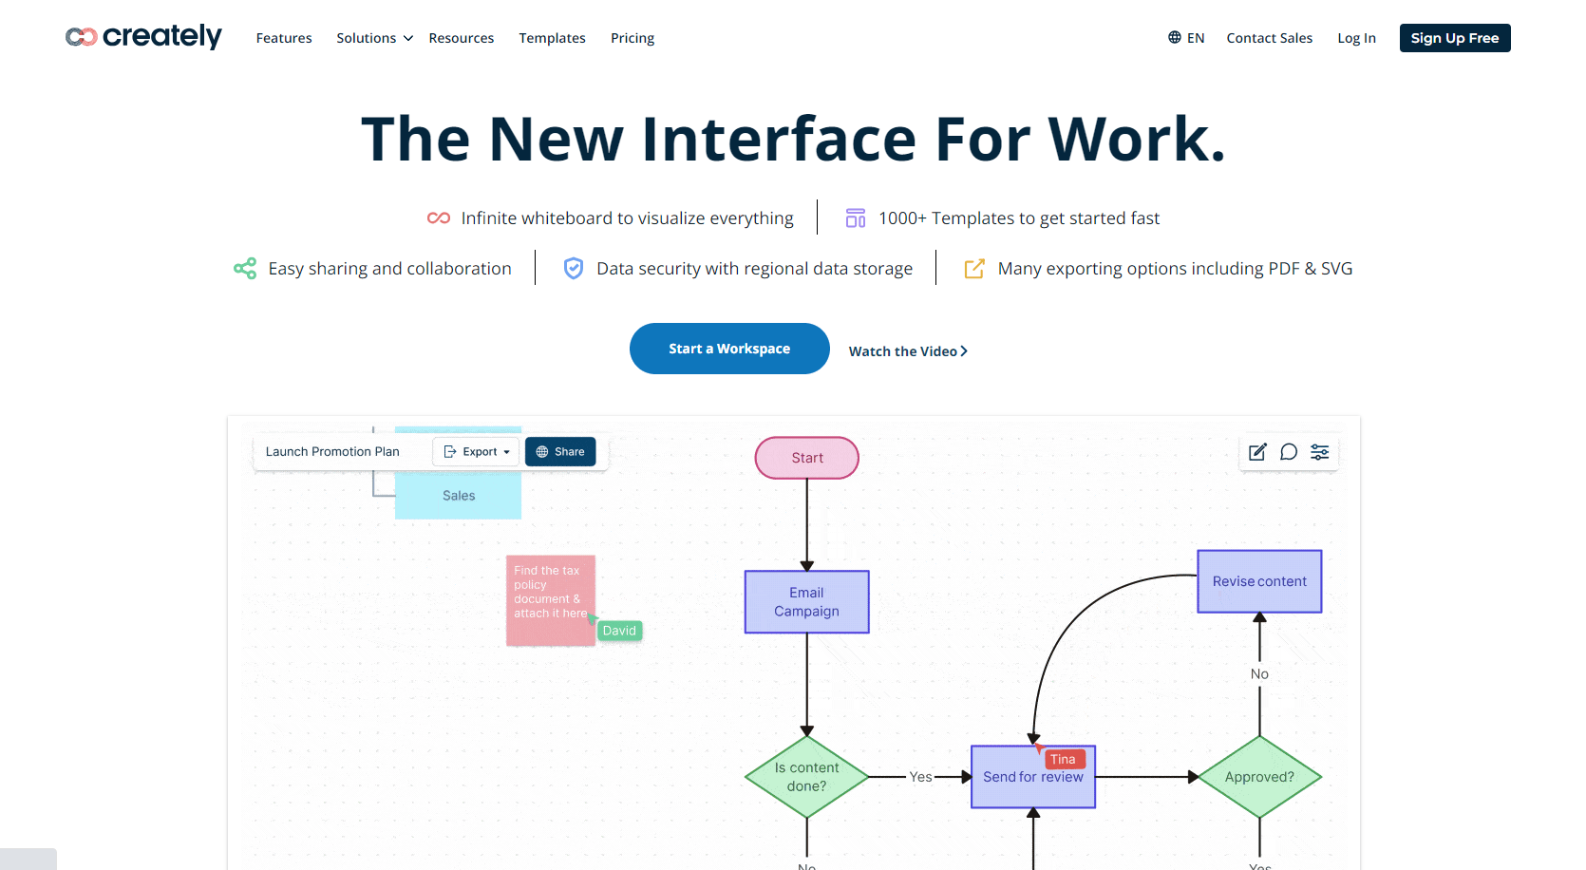Click the Sales box in the diagram
Viewport: 1586px width, 870px height.
point(459,496)
